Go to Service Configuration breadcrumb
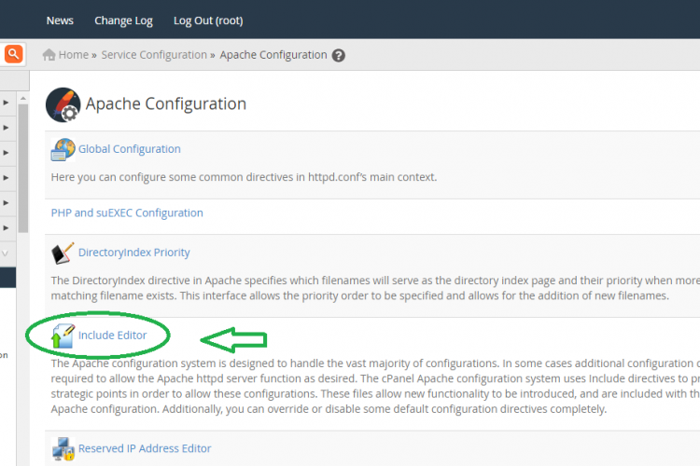This screenshot has width=700, height=466. pos(154,55)
